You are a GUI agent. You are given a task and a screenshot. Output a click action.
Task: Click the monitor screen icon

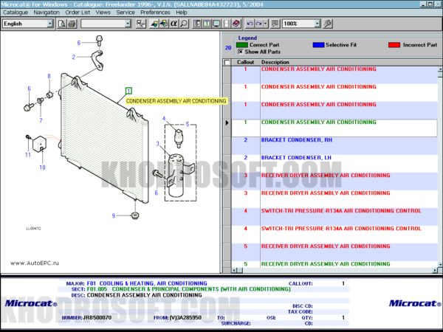tap(216, 24)
